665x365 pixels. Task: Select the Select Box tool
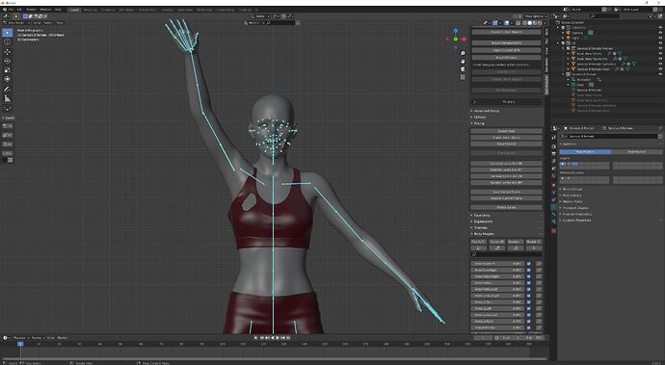[x=7, y=33]
